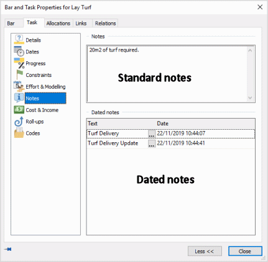This screenshot has height=262, width=268.
Task: Click the notes scrollbar up arrow
Action: 250,50
